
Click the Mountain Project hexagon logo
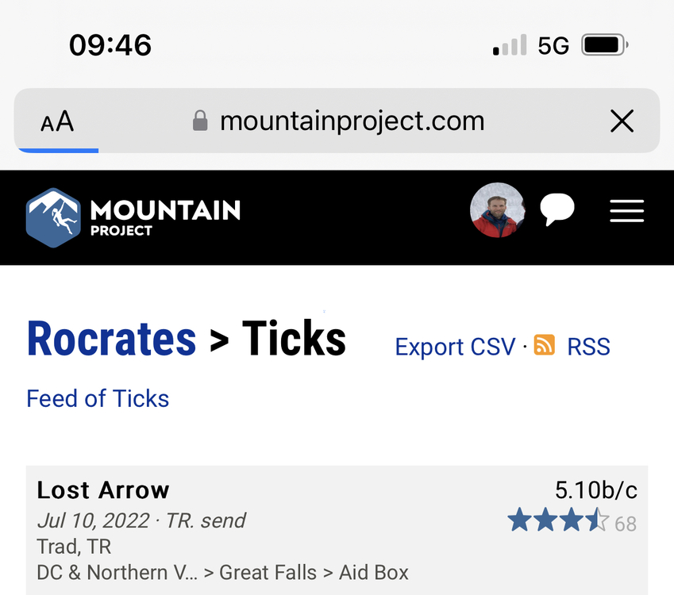tap(53, 217)
